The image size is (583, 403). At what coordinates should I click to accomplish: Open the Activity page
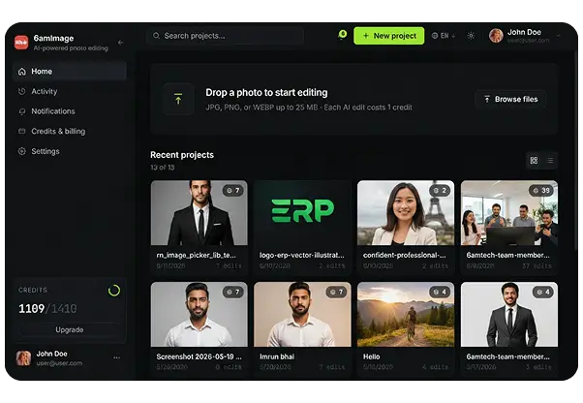click(x=70, y=91)
